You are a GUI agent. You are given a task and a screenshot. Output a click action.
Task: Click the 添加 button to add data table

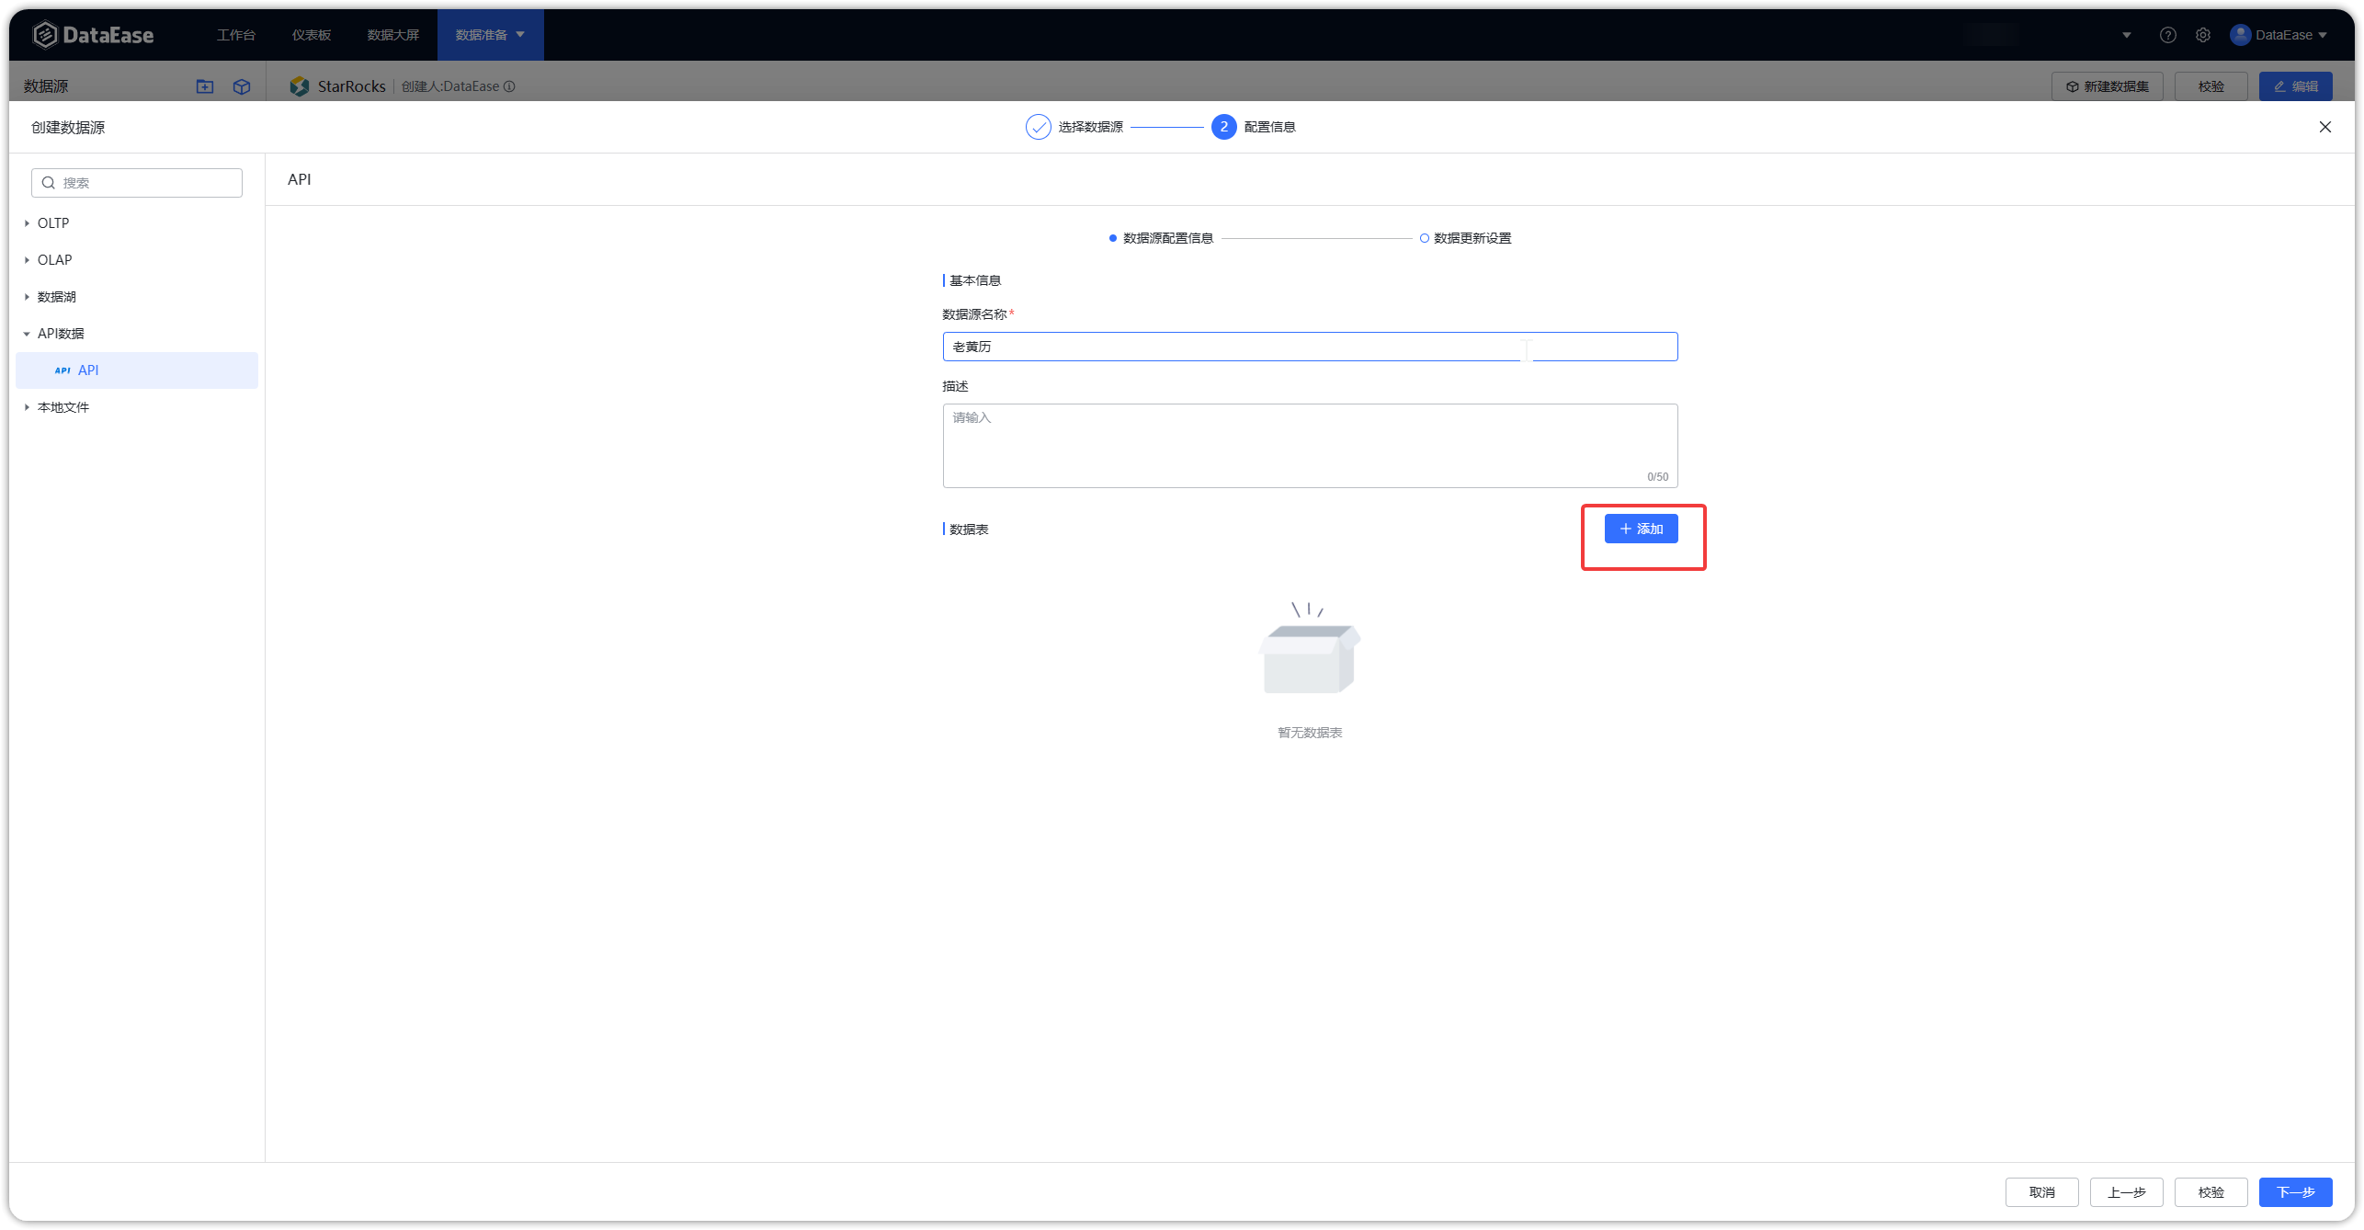coord(1642,529)
